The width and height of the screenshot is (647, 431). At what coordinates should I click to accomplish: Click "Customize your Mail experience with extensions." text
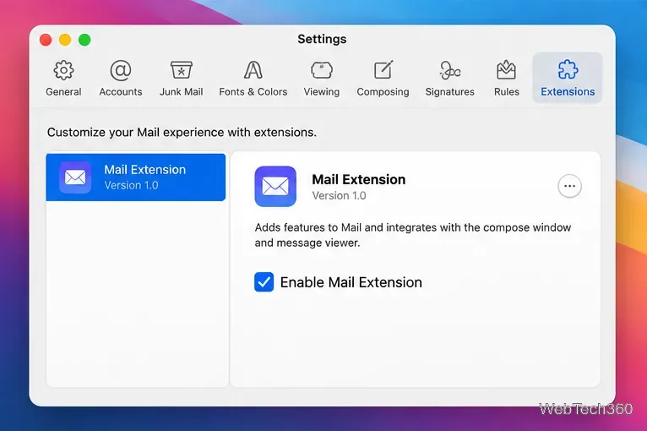click(182, 132)
